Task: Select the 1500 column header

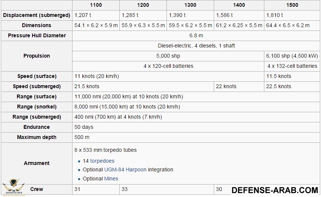Action: click(292, 5)
